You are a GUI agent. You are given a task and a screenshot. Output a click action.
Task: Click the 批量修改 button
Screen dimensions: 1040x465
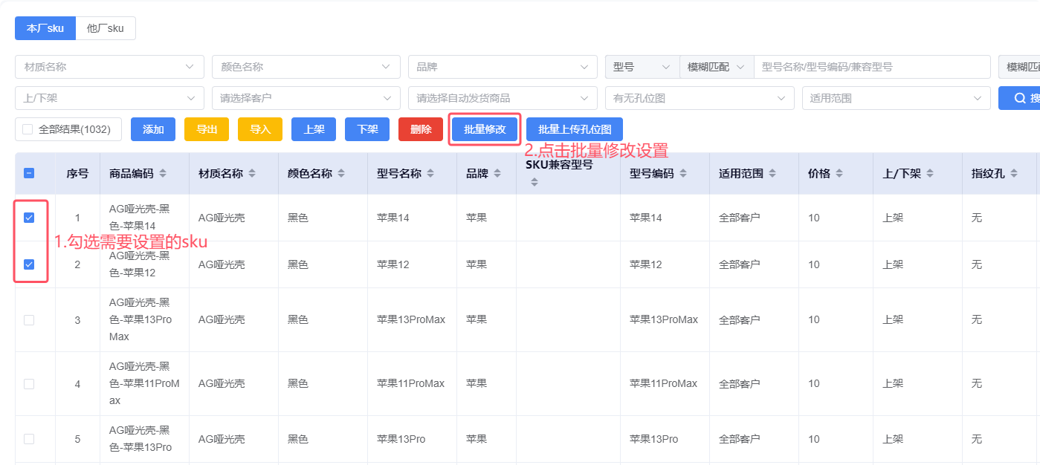485,129
